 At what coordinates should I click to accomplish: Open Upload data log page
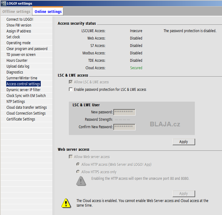coord(18,66)
